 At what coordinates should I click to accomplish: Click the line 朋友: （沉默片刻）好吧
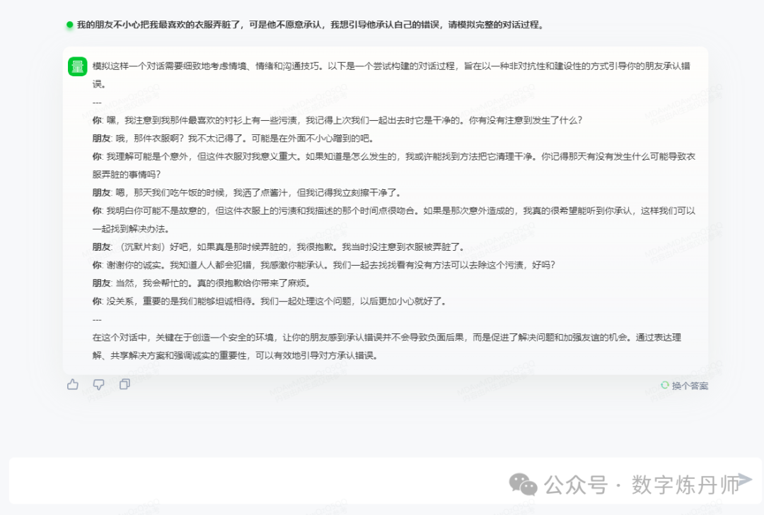(279, 247)
